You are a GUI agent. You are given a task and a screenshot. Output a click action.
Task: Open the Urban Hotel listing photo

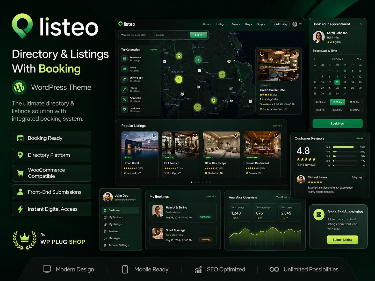click(140, 145)
